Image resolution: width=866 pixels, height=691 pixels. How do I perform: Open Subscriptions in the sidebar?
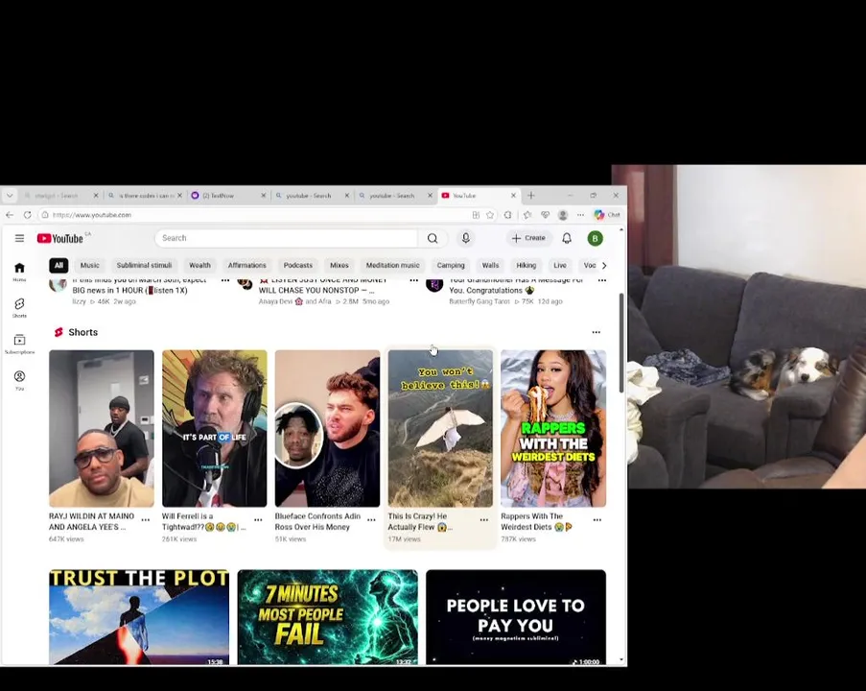[19, 344]
